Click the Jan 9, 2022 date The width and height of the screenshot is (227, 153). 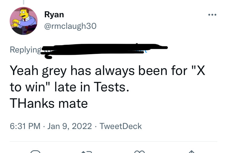70,126
